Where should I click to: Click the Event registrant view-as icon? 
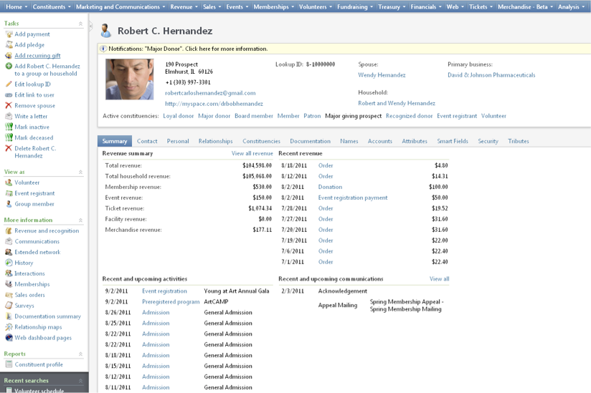click(9, 193)
